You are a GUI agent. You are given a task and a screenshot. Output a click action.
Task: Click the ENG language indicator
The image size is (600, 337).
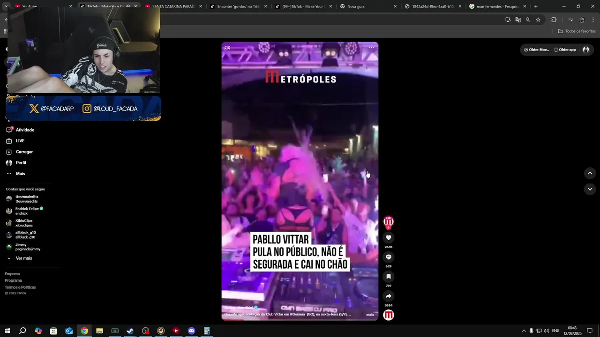coord(556,331)
